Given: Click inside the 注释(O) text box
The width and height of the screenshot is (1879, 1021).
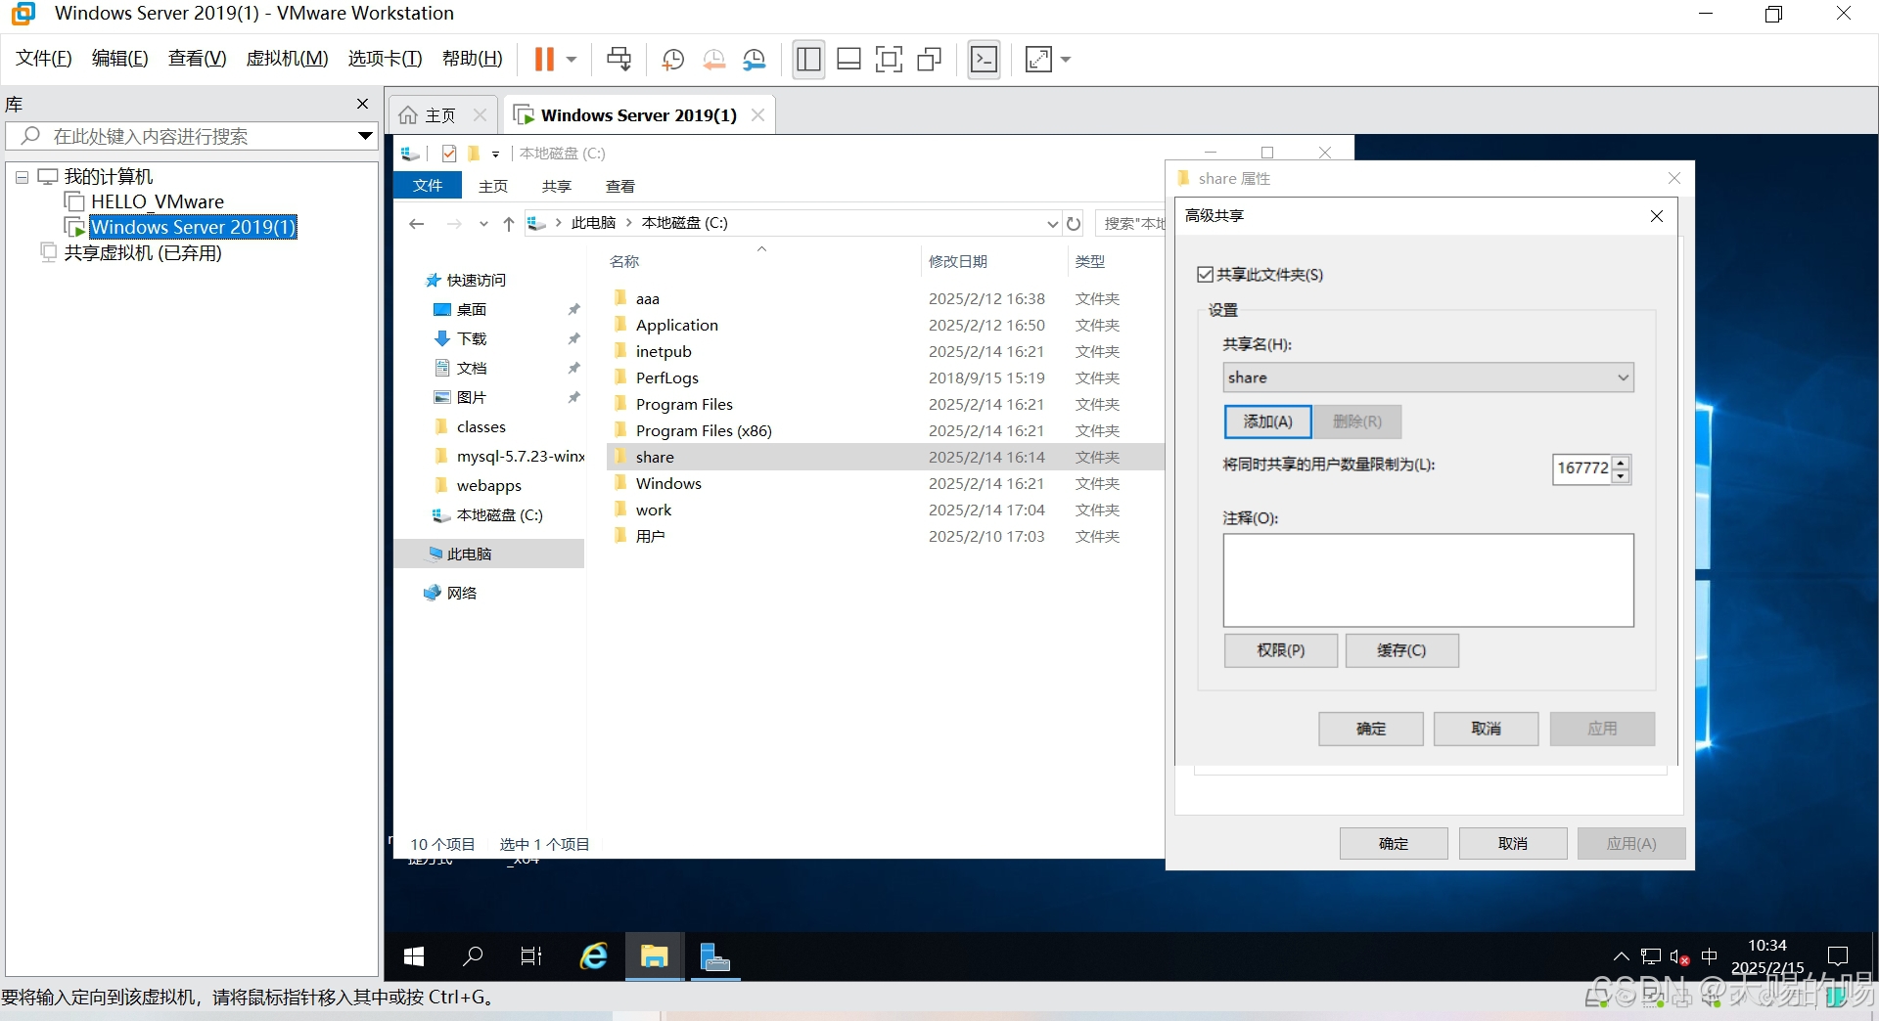Looking at the screenshot, I should 1428,580.
